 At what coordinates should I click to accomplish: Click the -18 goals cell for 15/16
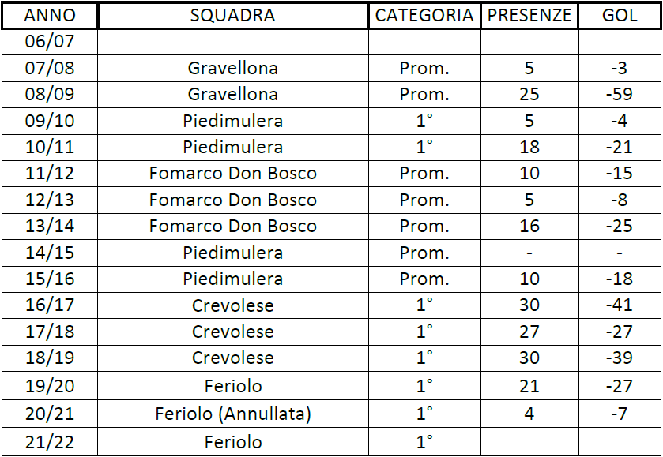[x=620, y=279]
